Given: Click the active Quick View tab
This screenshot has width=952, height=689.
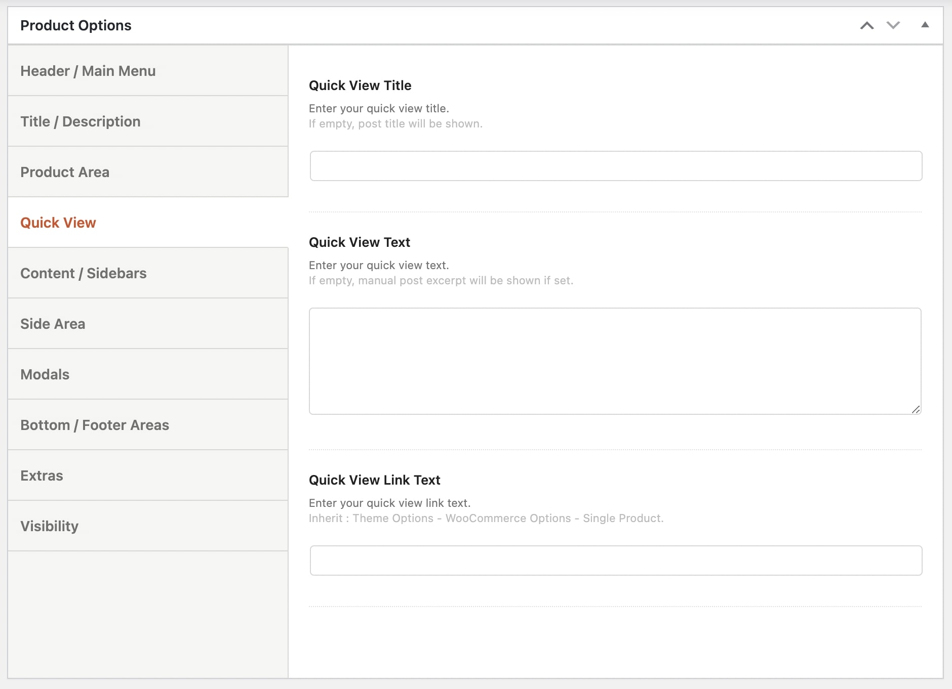Looking at the screenshot, I should point(58,223).
